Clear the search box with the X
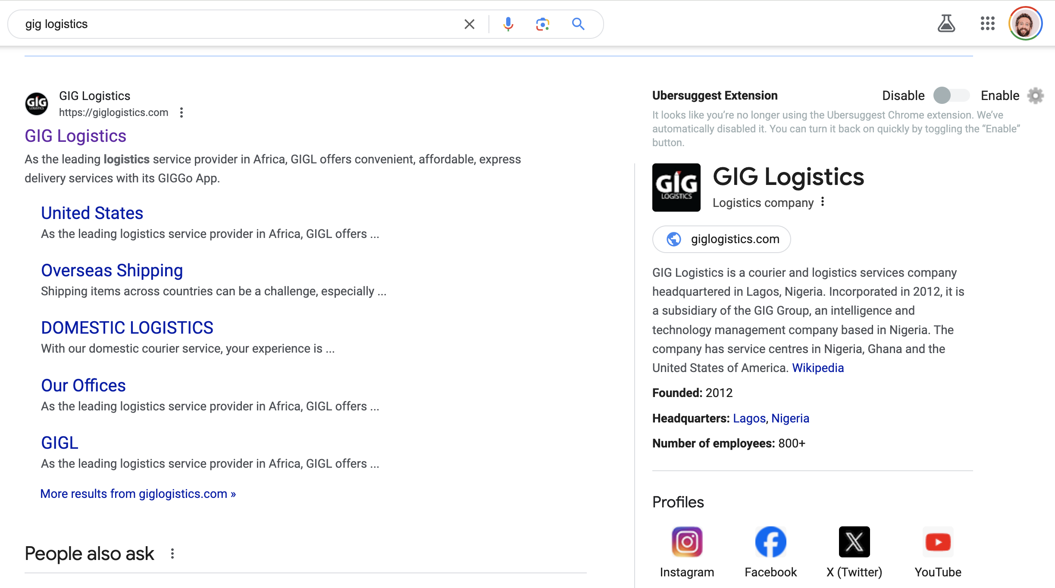1055x588 pixels. (x=469, y=24)
